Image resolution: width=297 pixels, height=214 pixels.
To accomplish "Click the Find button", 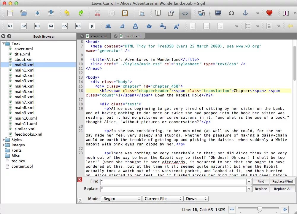I will pos(261,181).
